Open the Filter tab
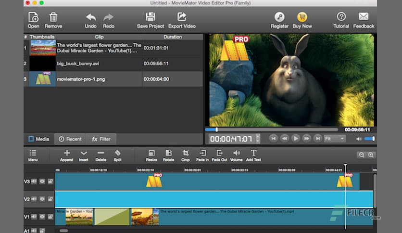Screen dimensions: 402x233 click(101, 139)
